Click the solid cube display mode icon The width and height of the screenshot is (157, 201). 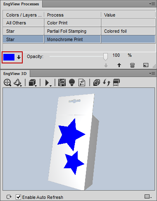[x=33, y=83]
